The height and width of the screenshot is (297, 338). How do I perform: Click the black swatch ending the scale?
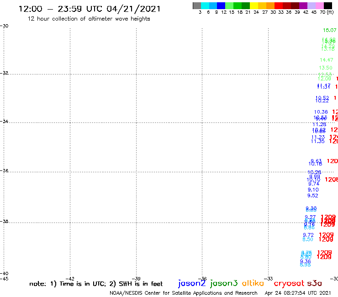[328, 5]
